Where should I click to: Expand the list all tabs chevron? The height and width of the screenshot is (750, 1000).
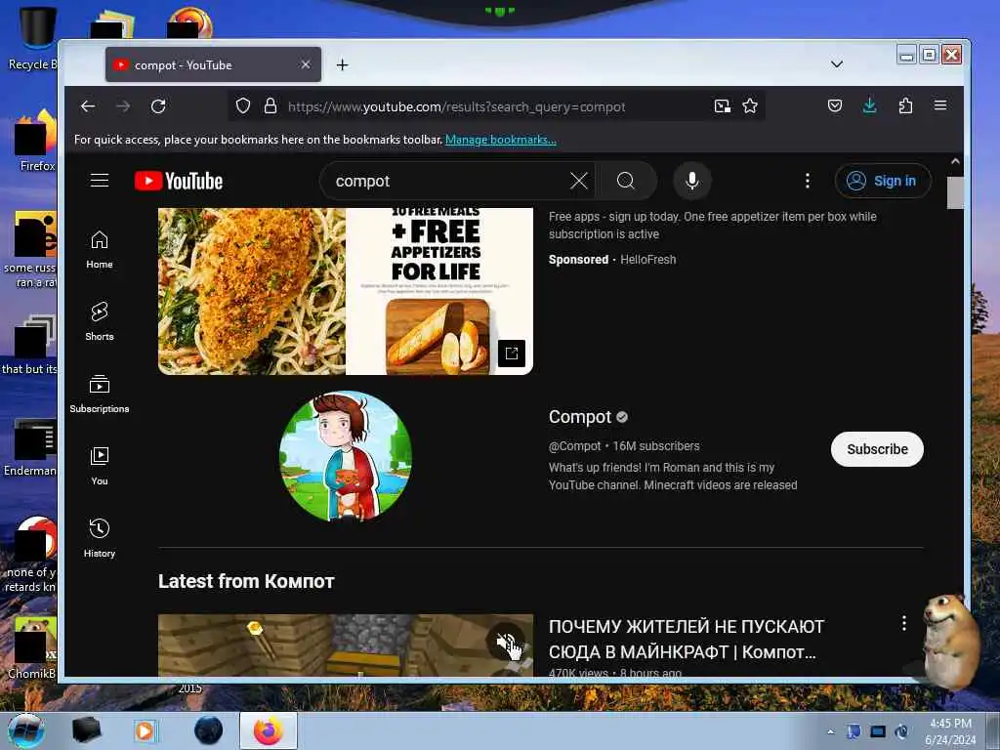pos(837,64)
